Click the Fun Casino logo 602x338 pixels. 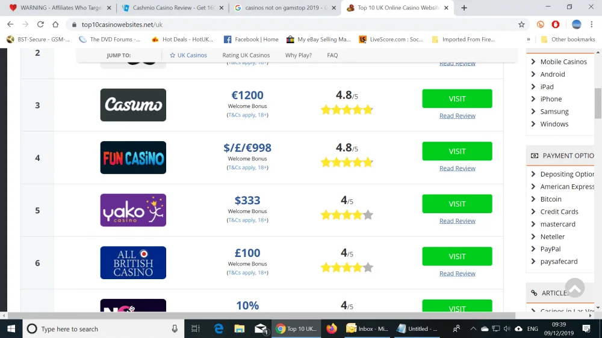point(133,157)
